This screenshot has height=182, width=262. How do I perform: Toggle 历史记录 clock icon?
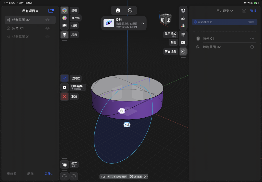183,52
